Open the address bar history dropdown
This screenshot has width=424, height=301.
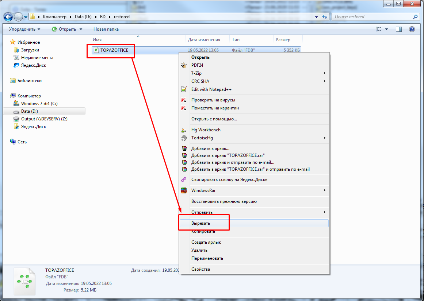point(316,17)
